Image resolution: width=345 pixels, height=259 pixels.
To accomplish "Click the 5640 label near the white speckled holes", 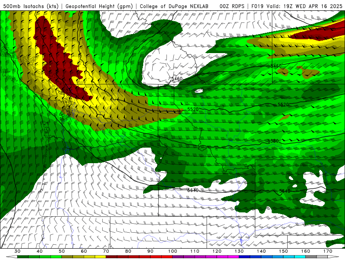I will point(285,191).
